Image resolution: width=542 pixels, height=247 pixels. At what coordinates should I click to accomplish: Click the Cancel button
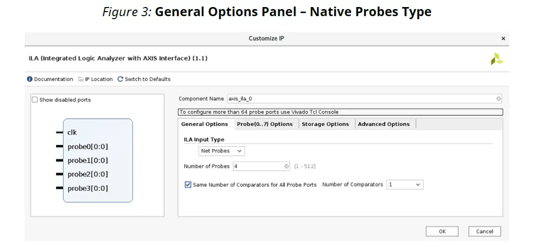click(x=485, y=231)
